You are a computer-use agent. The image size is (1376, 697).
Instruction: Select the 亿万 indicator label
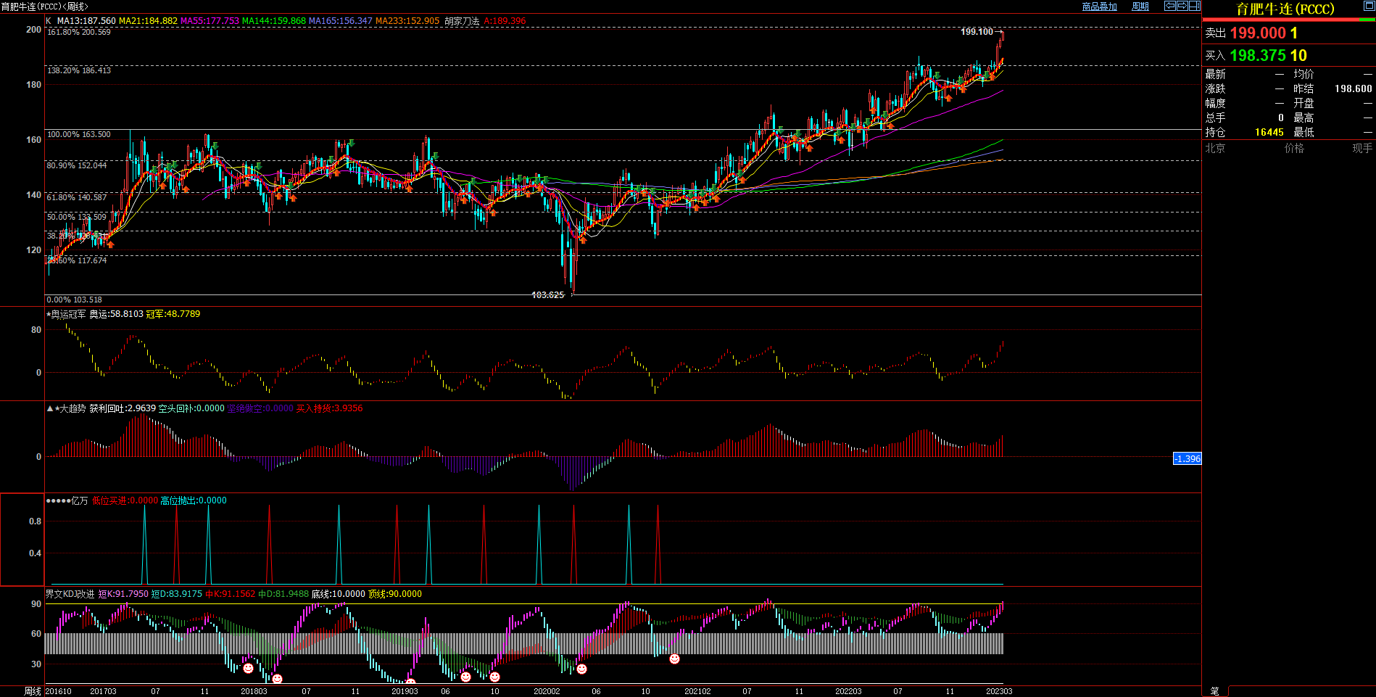79,500
